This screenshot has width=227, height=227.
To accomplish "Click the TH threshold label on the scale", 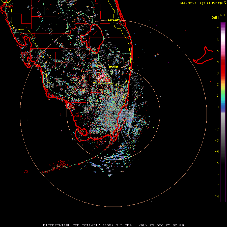I will point(217,196).
